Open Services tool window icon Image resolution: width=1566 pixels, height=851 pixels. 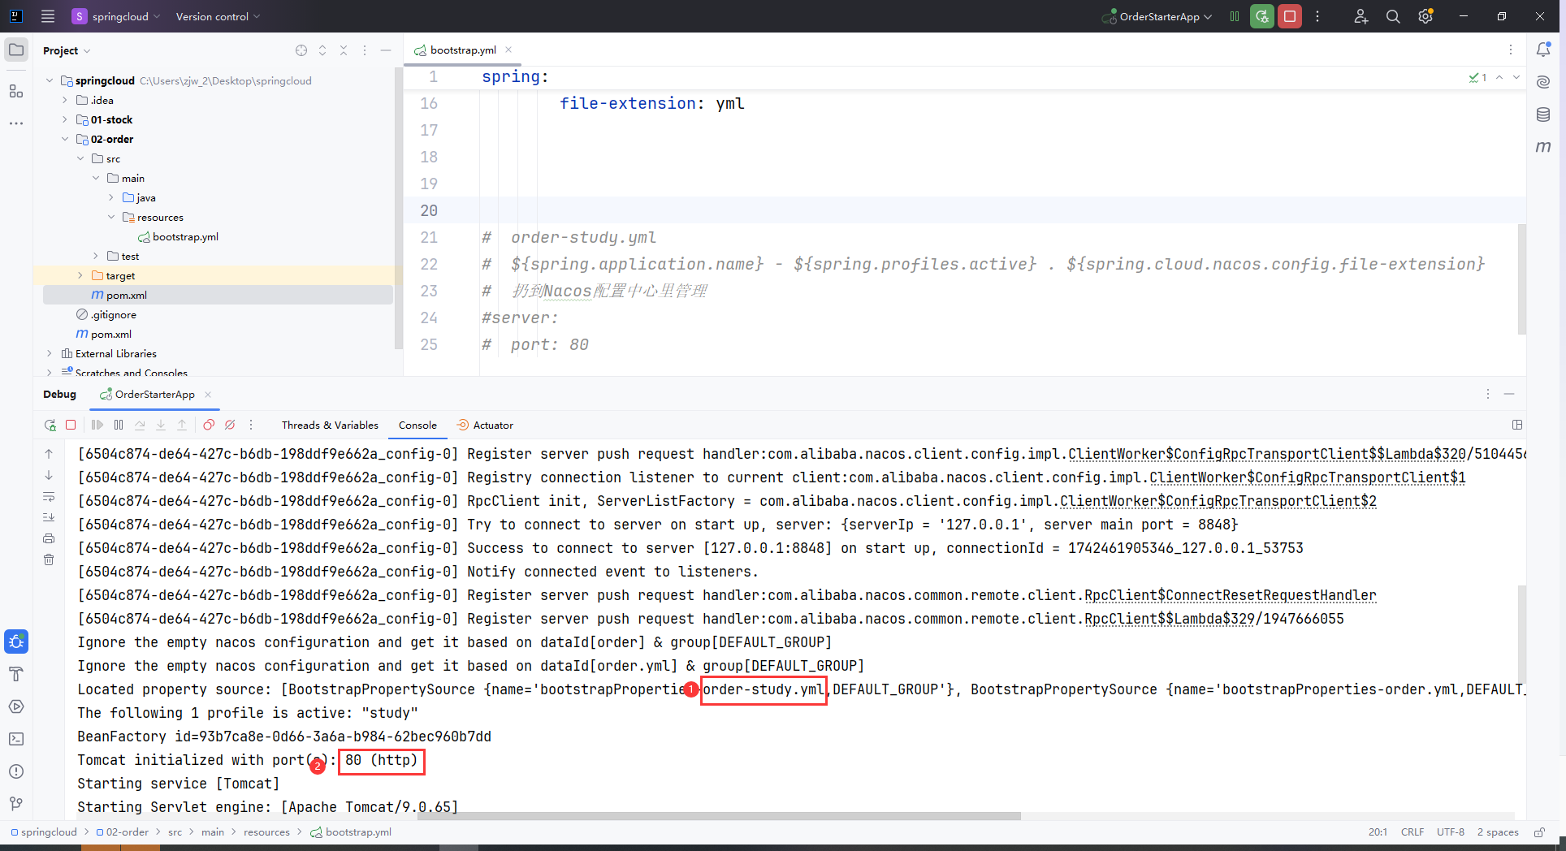16,706
